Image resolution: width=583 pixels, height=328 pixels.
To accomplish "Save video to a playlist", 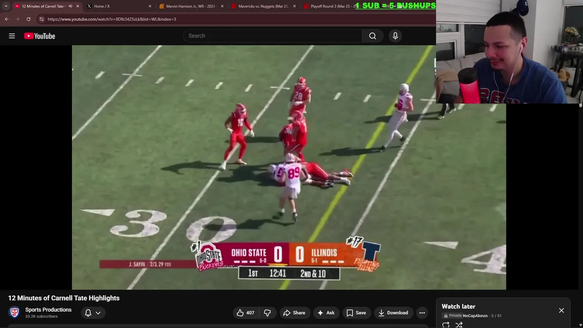I will point(356,313).
